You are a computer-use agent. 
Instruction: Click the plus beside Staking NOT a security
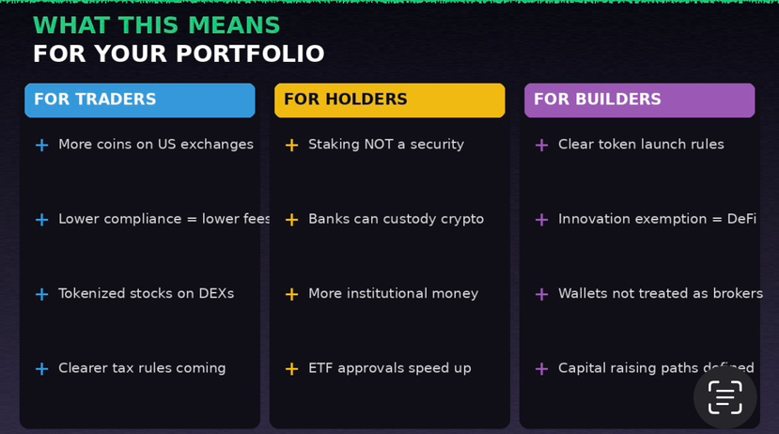[x=291, y=145]
